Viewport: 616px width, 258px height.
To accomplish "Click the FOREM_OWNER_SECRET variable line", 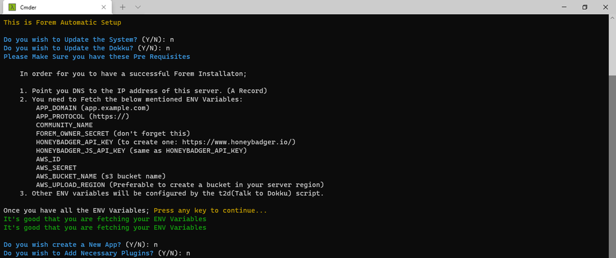I will [x=113, y=133].
